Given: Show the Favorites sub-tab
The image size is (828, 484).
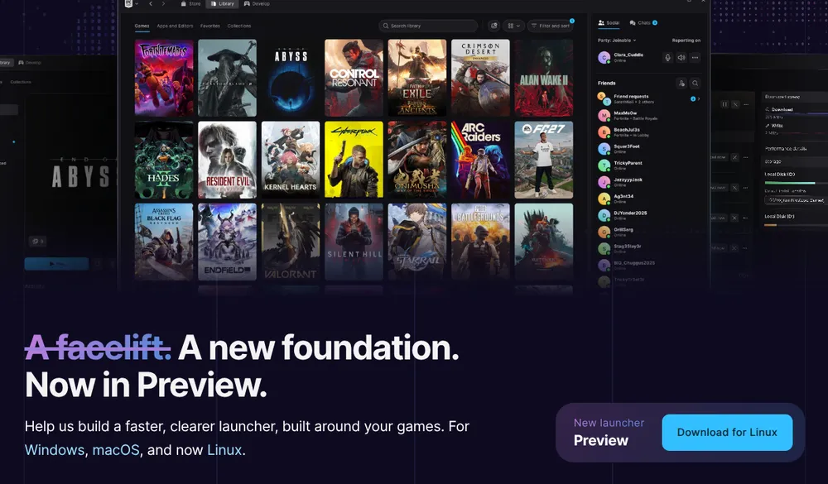Looking at the screenshot, I should click(x=210, y=26).
